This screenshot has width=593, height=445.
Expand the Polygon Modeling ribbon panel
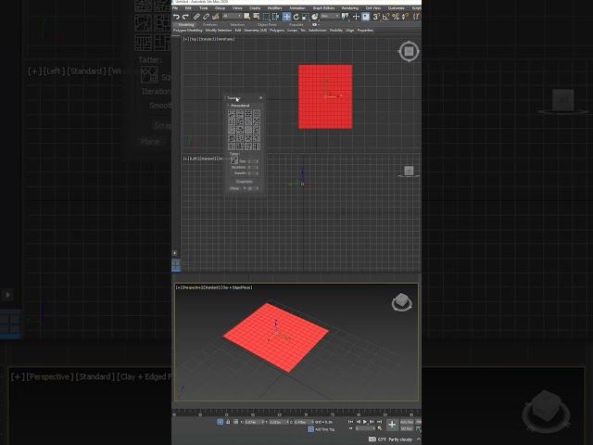188,31
